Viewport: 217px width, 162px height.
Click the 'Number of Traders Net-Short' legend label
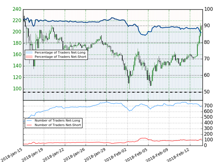(58, 125)
